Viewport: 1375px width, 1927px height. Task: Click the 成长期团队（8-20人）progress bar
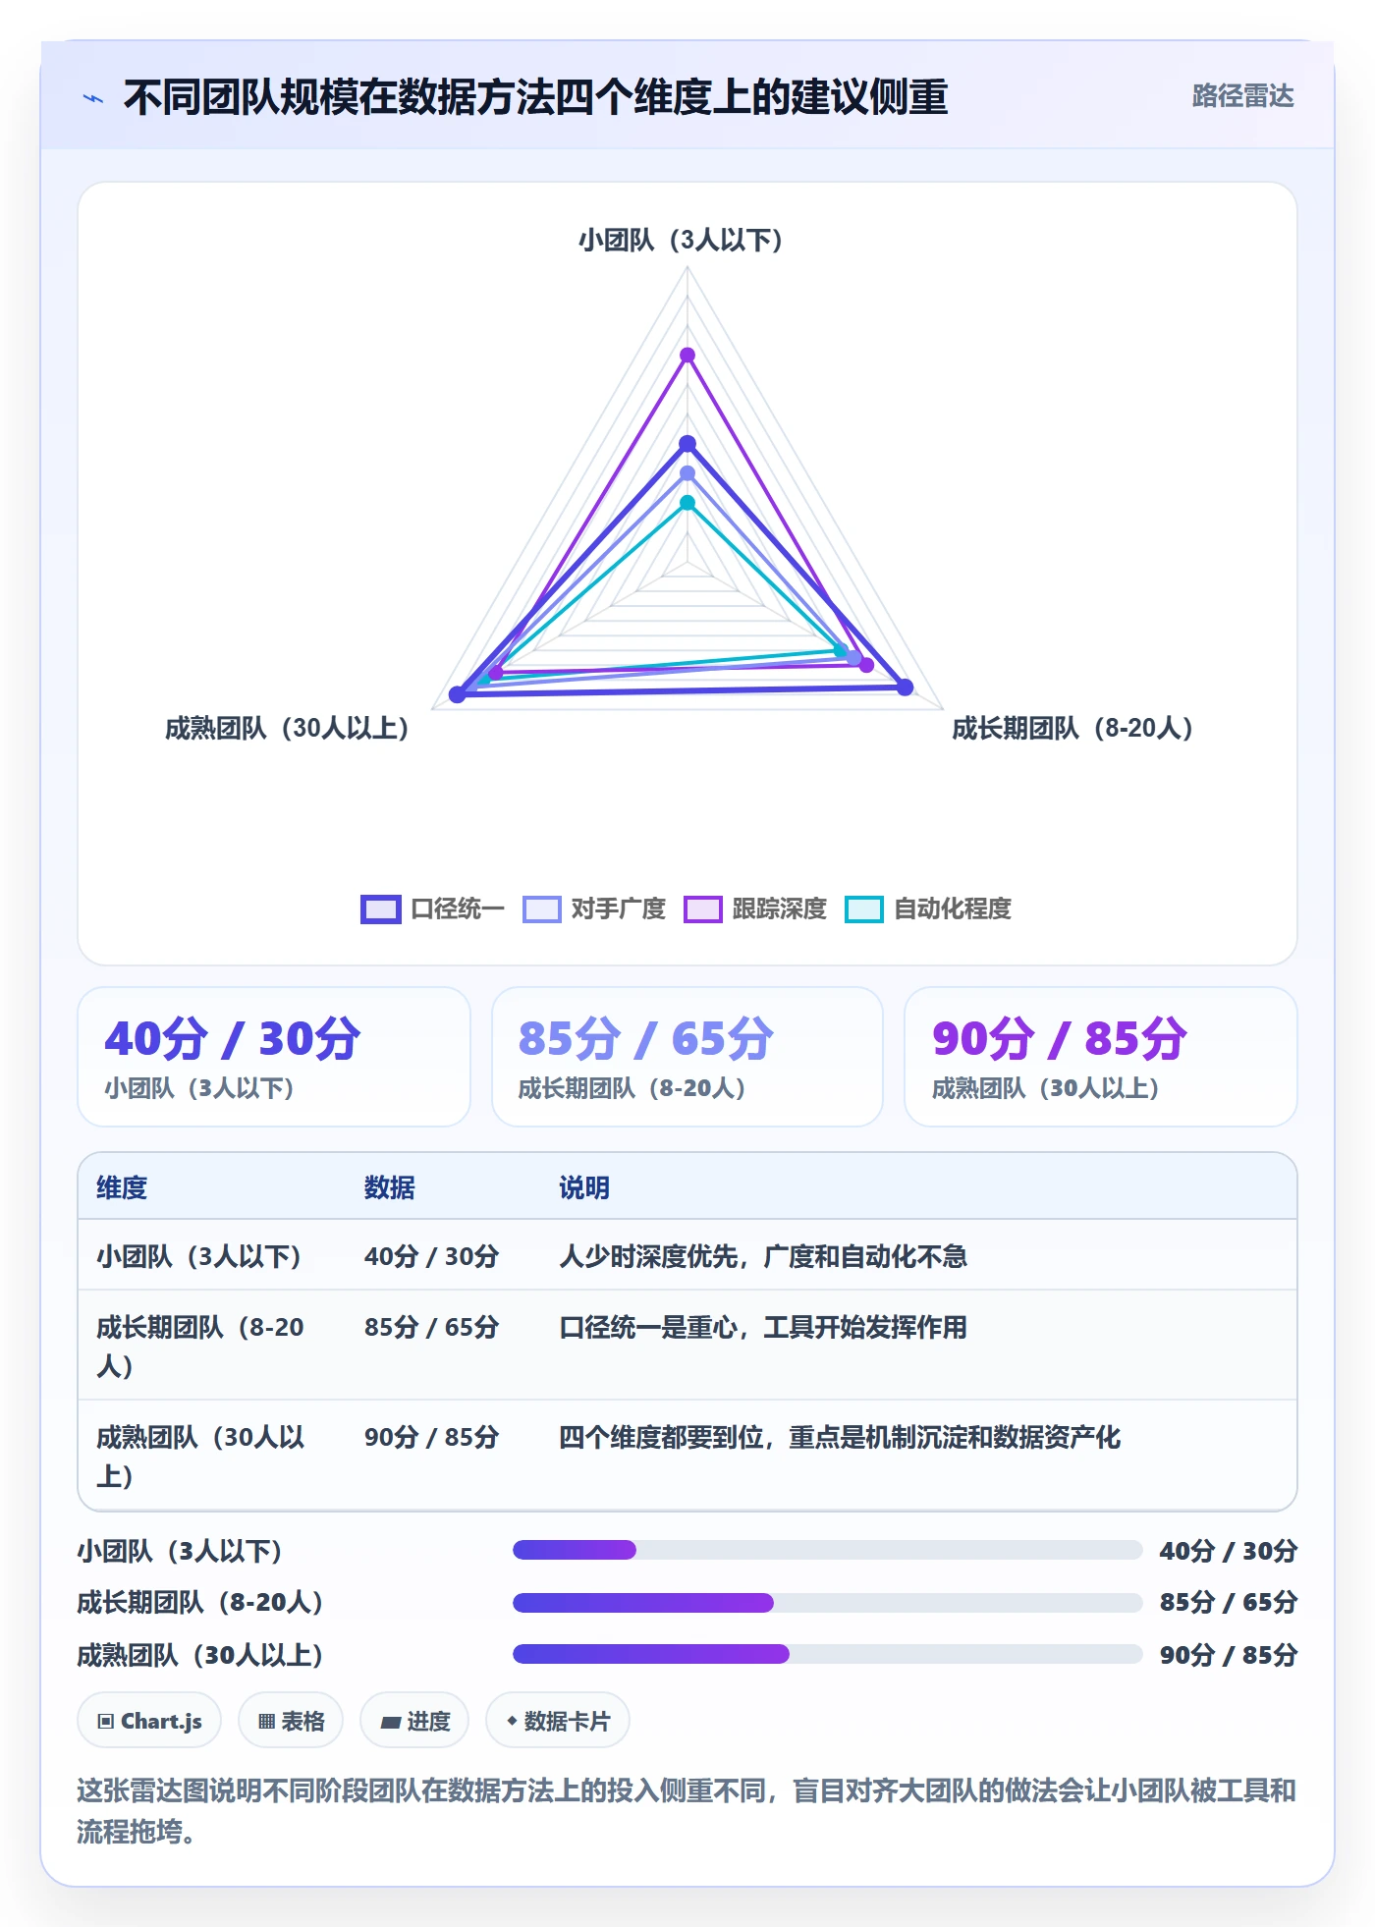[827, 1603]
